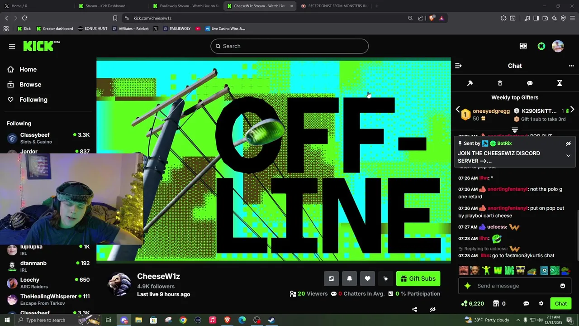Screen dimensions: 579x326
Task: Click the Send a message input field
Action: [x=515, y=286]
